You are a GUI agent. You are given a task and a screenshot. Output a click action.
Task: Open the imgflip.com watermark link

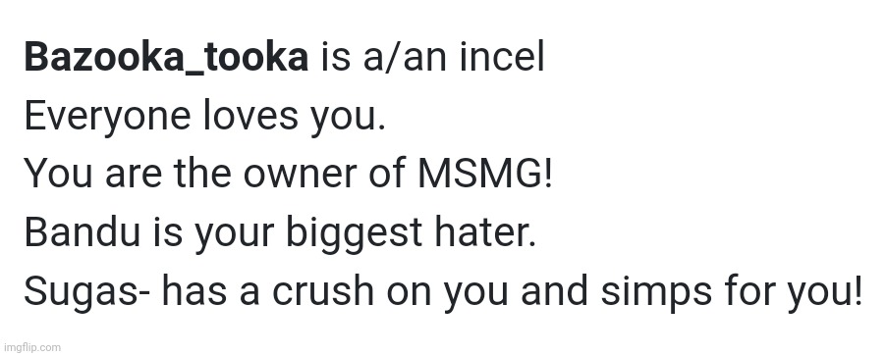[x=31, y=347]
